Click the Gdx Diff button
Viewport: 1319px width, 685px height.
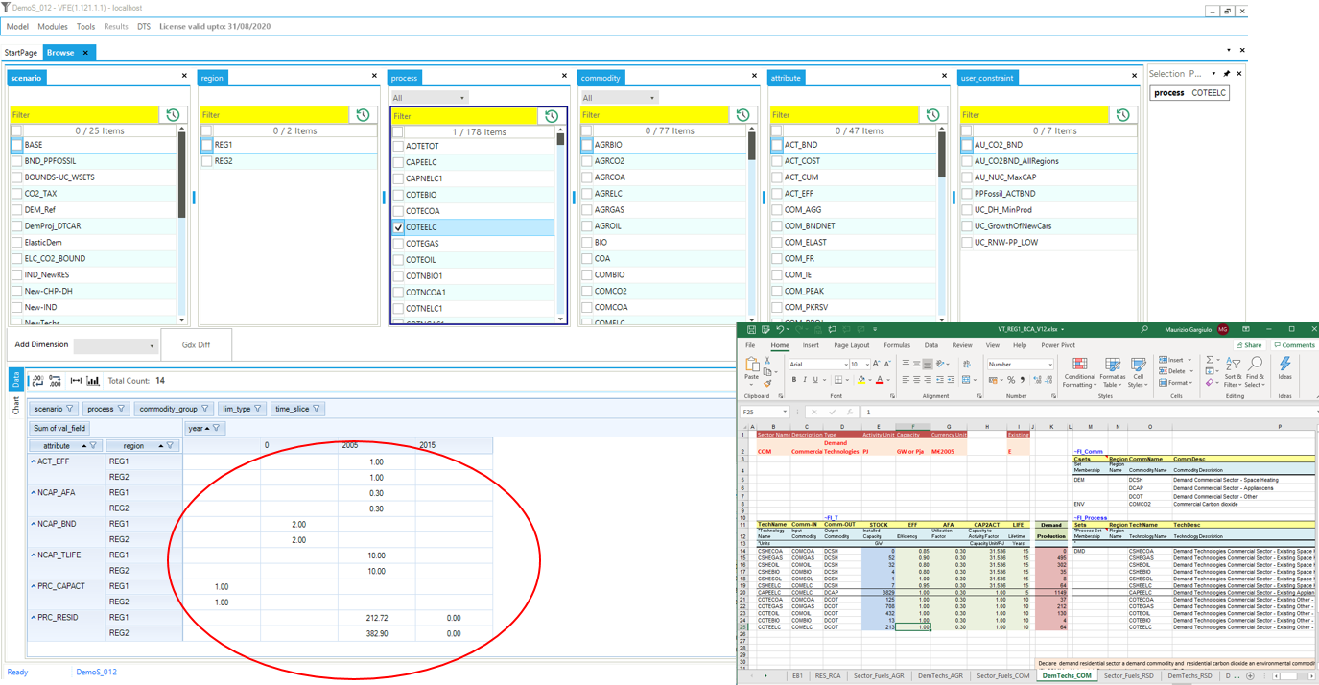pos(196,345)
